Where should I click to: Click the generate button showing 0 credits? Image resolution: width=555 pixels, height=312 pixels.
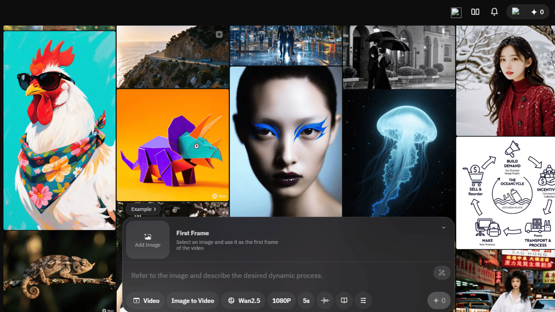[x=439, y=300]
